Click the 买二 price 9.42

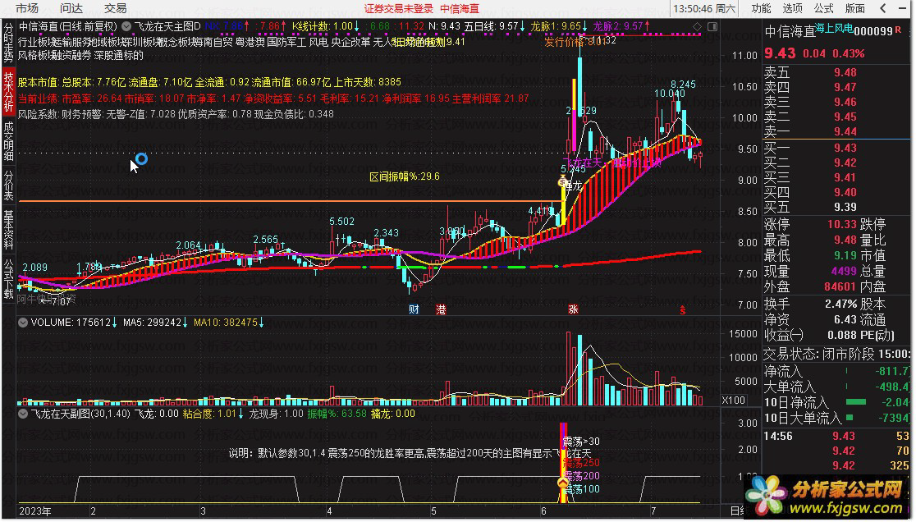click(x=845, y=163)
